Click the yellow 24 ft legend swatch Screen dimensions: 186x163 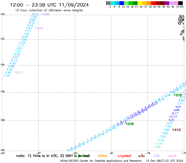coord(140,3)
